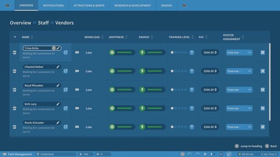Fire Chantel Maher with X button
The image size is (280, 157).
pyautogui.click(x=262, y=71)
